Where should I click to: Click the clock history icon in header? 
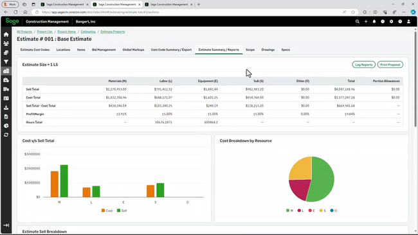coord(383,22)
